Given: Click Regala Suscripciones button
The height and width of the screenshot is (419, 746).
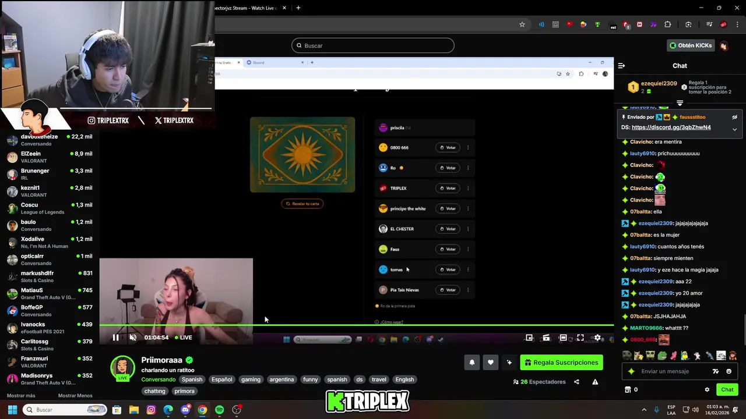Looking at the screenshot, I should coord(561,363).
